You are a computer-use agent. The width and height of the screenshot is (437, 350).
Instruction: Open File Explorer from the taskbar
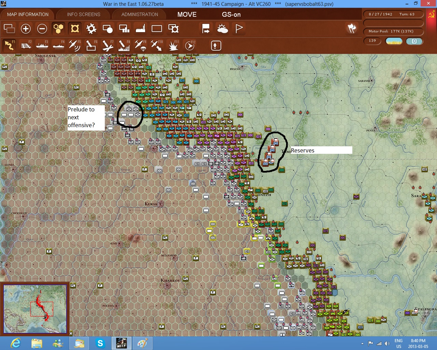coord(37,343)
